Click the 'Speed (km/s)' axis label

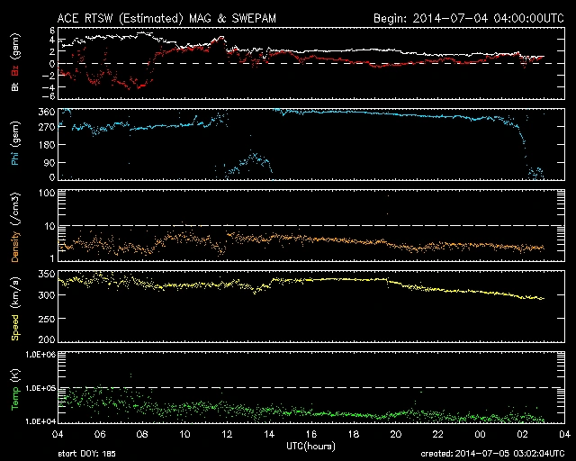15,309
